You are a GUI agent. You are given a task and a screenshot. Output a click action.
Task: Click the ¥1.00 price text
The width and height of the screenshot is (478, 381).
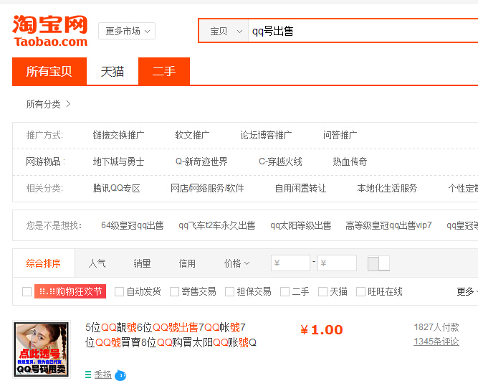[x=322, y=330]
